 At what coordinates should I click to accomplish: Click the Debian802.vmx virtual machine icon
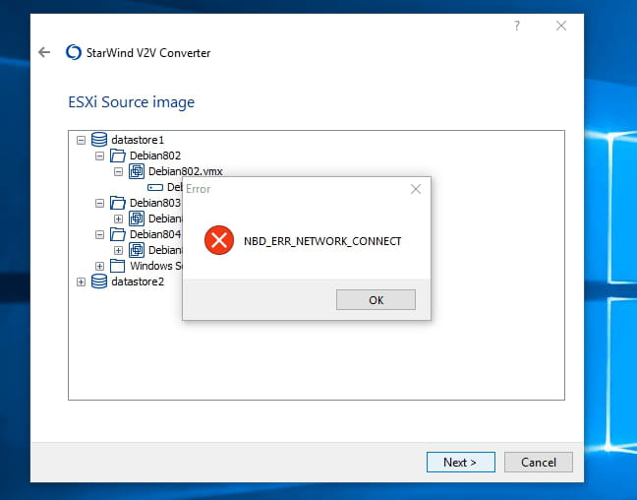[x=137, y=171]
